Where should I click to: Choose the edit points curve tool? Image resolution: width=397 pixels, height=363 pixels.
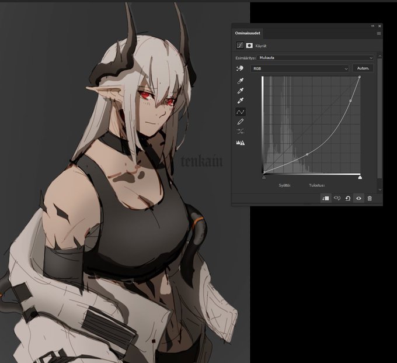click(241, 112)
